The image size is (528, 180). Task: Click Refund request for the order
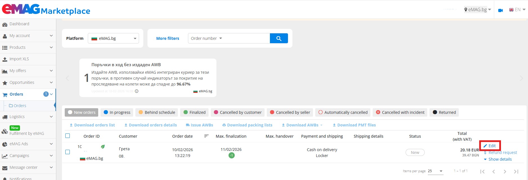pos(500,153)
